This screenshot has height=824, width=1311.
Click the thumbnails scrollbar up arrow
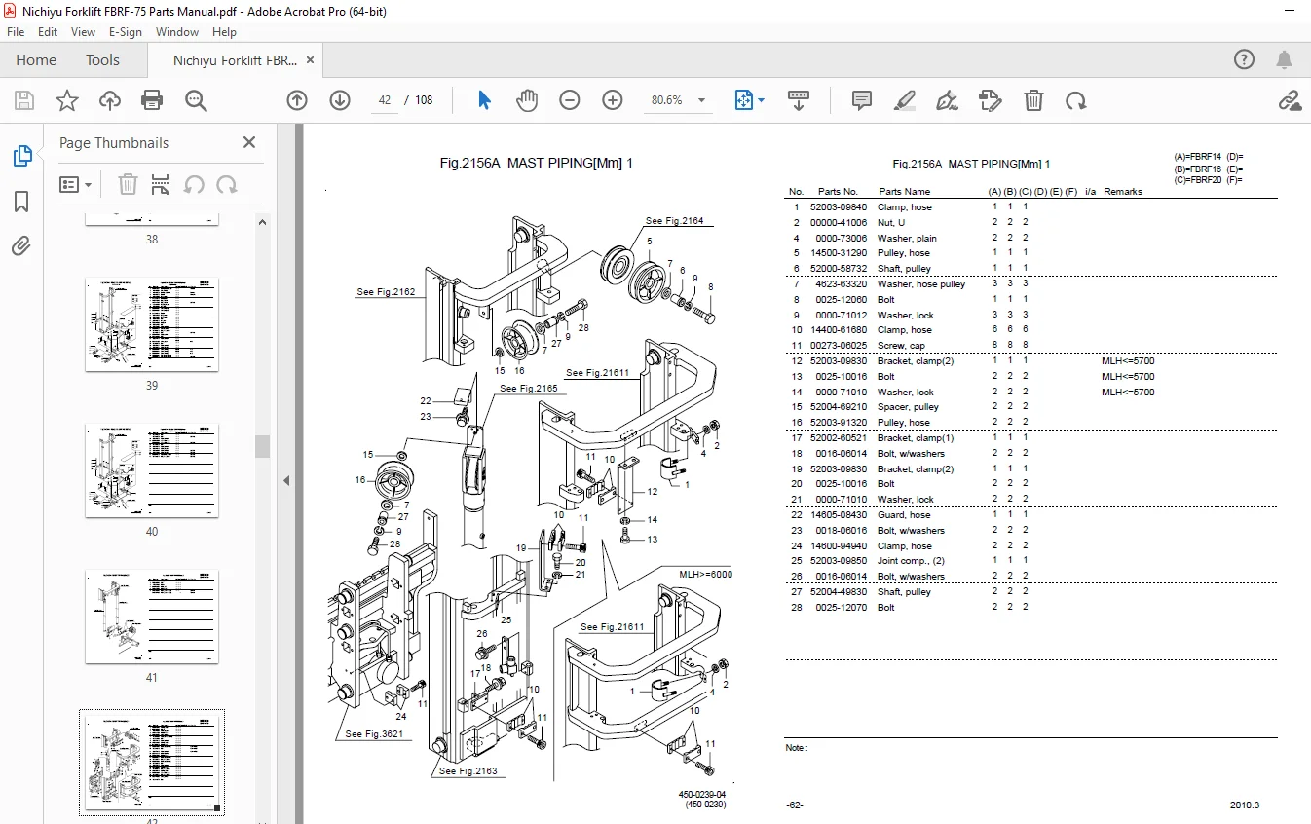point(262,221)
